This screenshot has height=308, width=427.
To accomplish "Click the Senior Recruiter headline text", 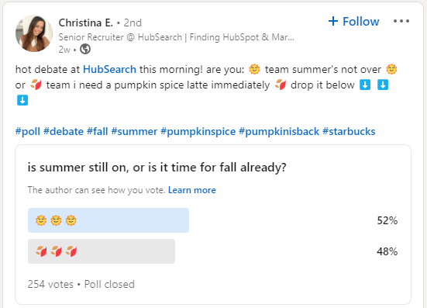I will click(x=177, y=37).
